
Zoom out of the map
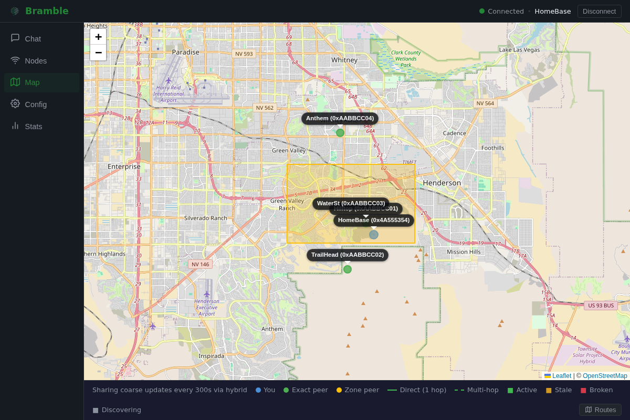(x=98, y=52)
